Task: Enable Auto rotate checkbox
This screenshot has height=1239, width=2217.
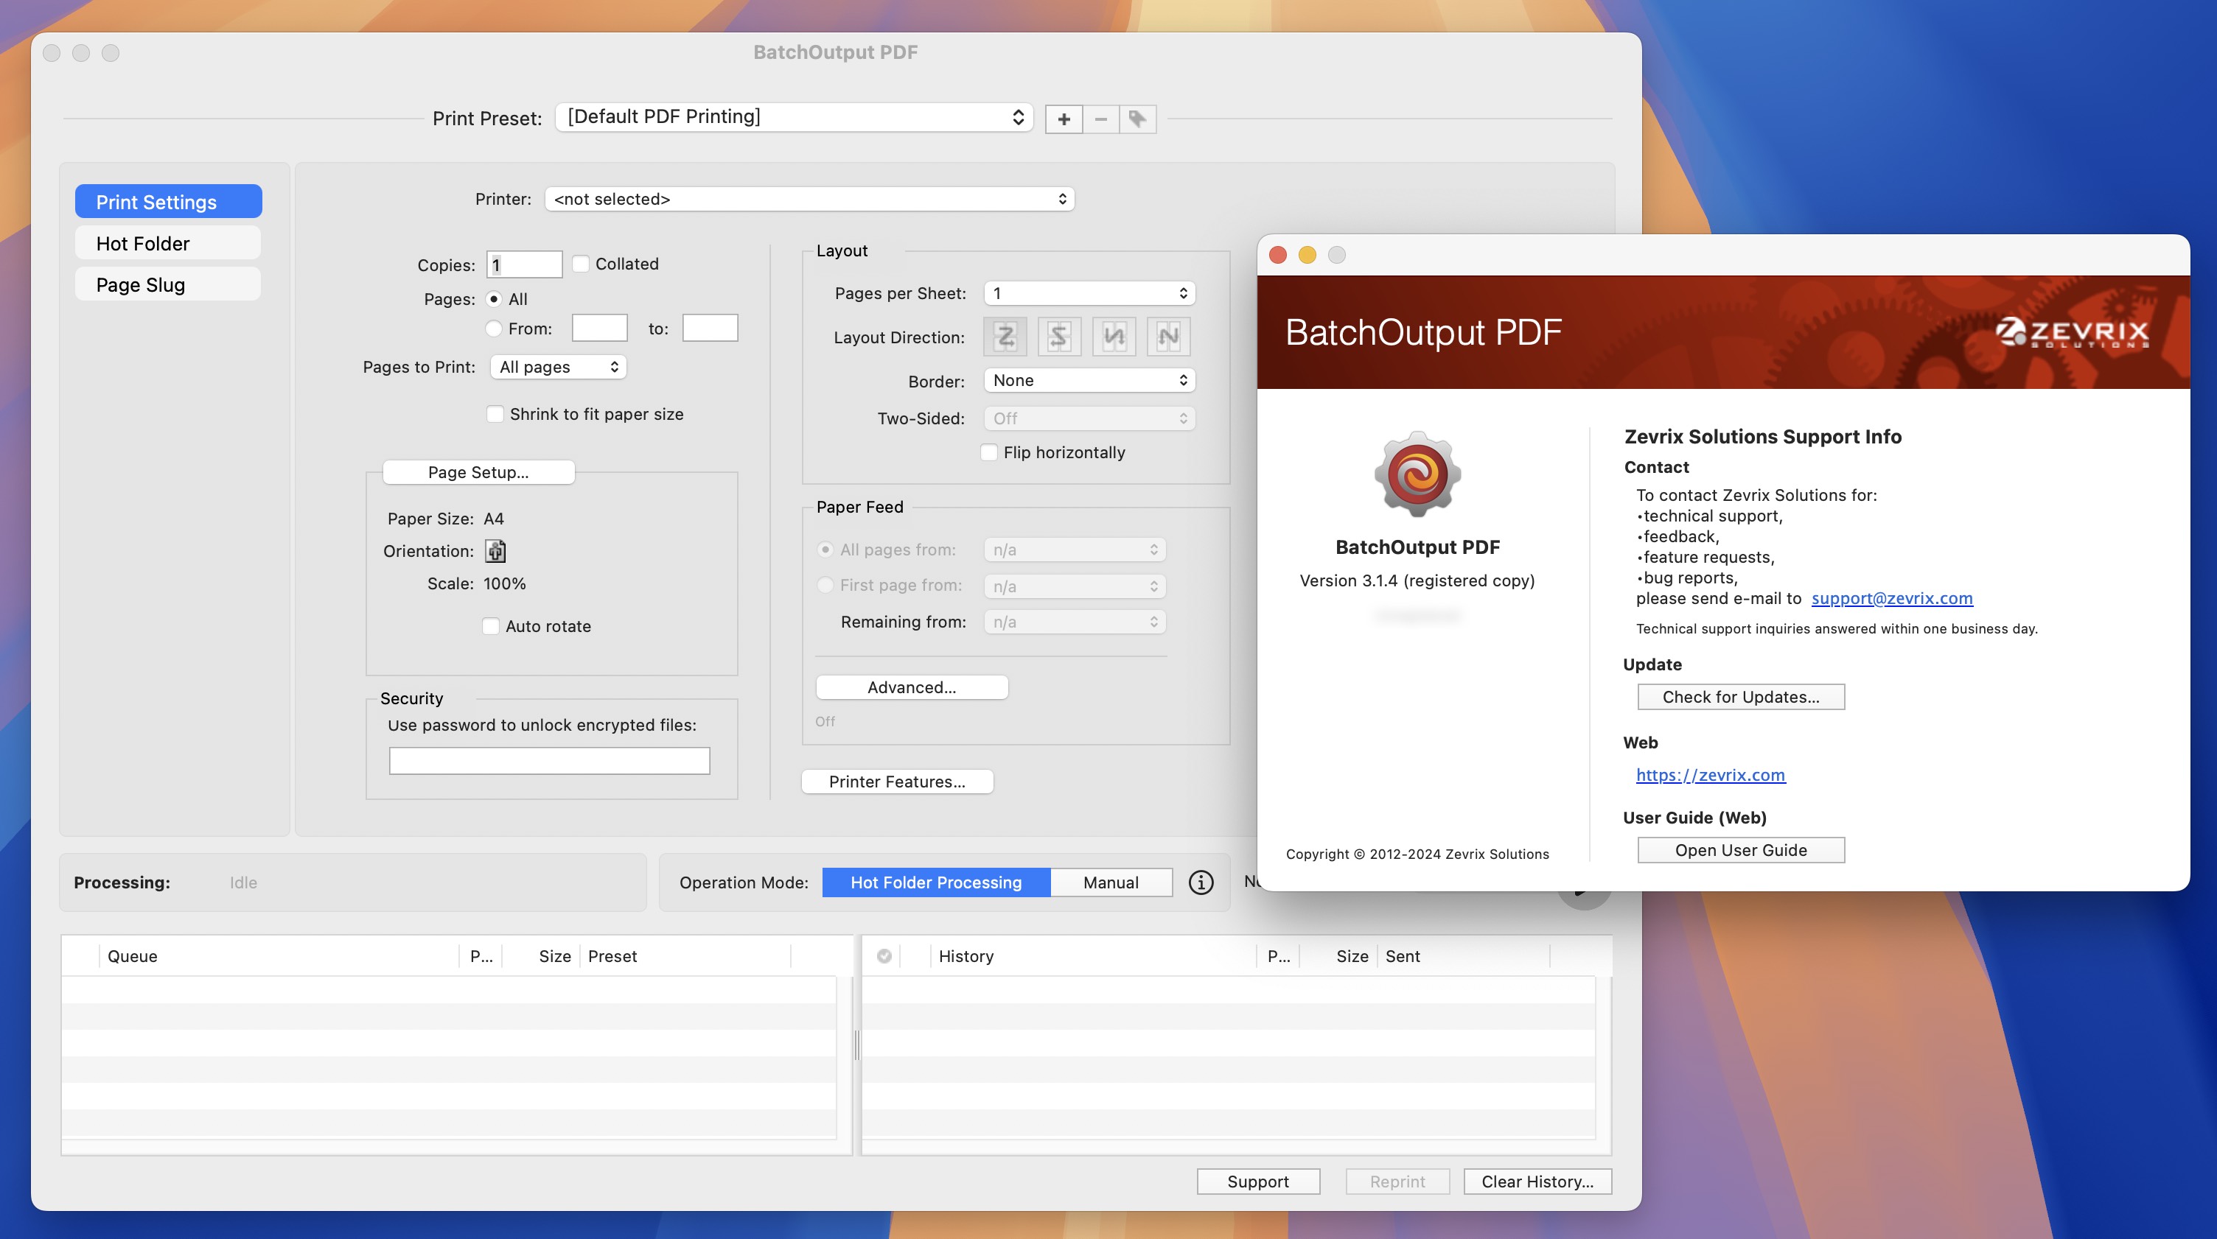Action: (x=490, y=624)
